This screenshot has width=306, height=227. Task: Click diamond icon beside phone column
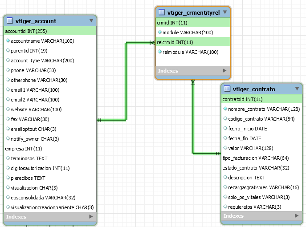[8, 70]
